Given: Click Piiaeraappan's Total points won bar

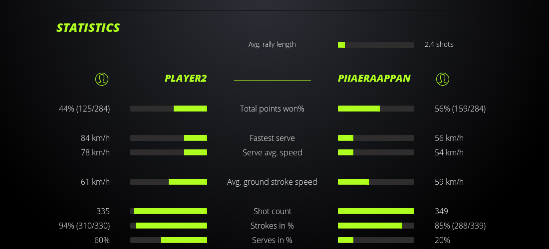Looking at the screenshot, I should 376,109.
